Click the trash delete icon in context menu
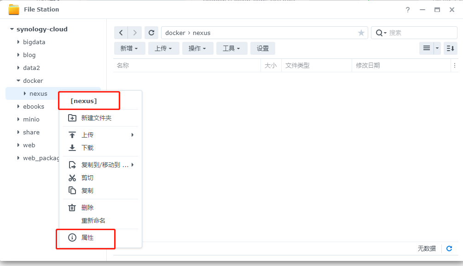The height and width of the screenshot is (266, 463). (72, 207)
